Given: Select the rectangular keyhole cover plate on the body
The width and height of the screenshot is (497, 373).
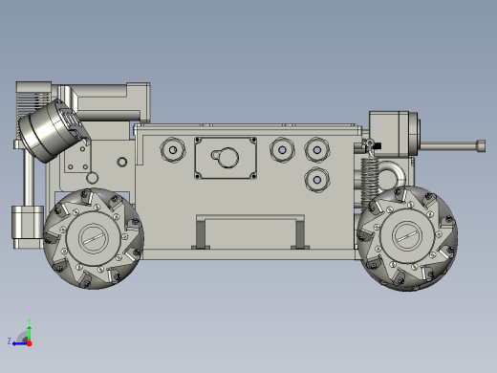Looking at the screenshot, I should (x=226, y=158).
